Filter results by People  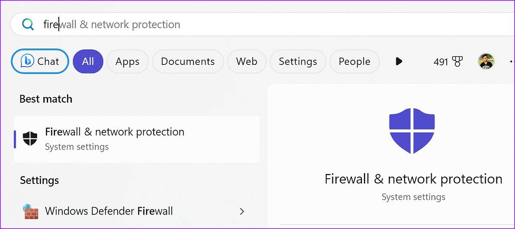coord(354,61)
